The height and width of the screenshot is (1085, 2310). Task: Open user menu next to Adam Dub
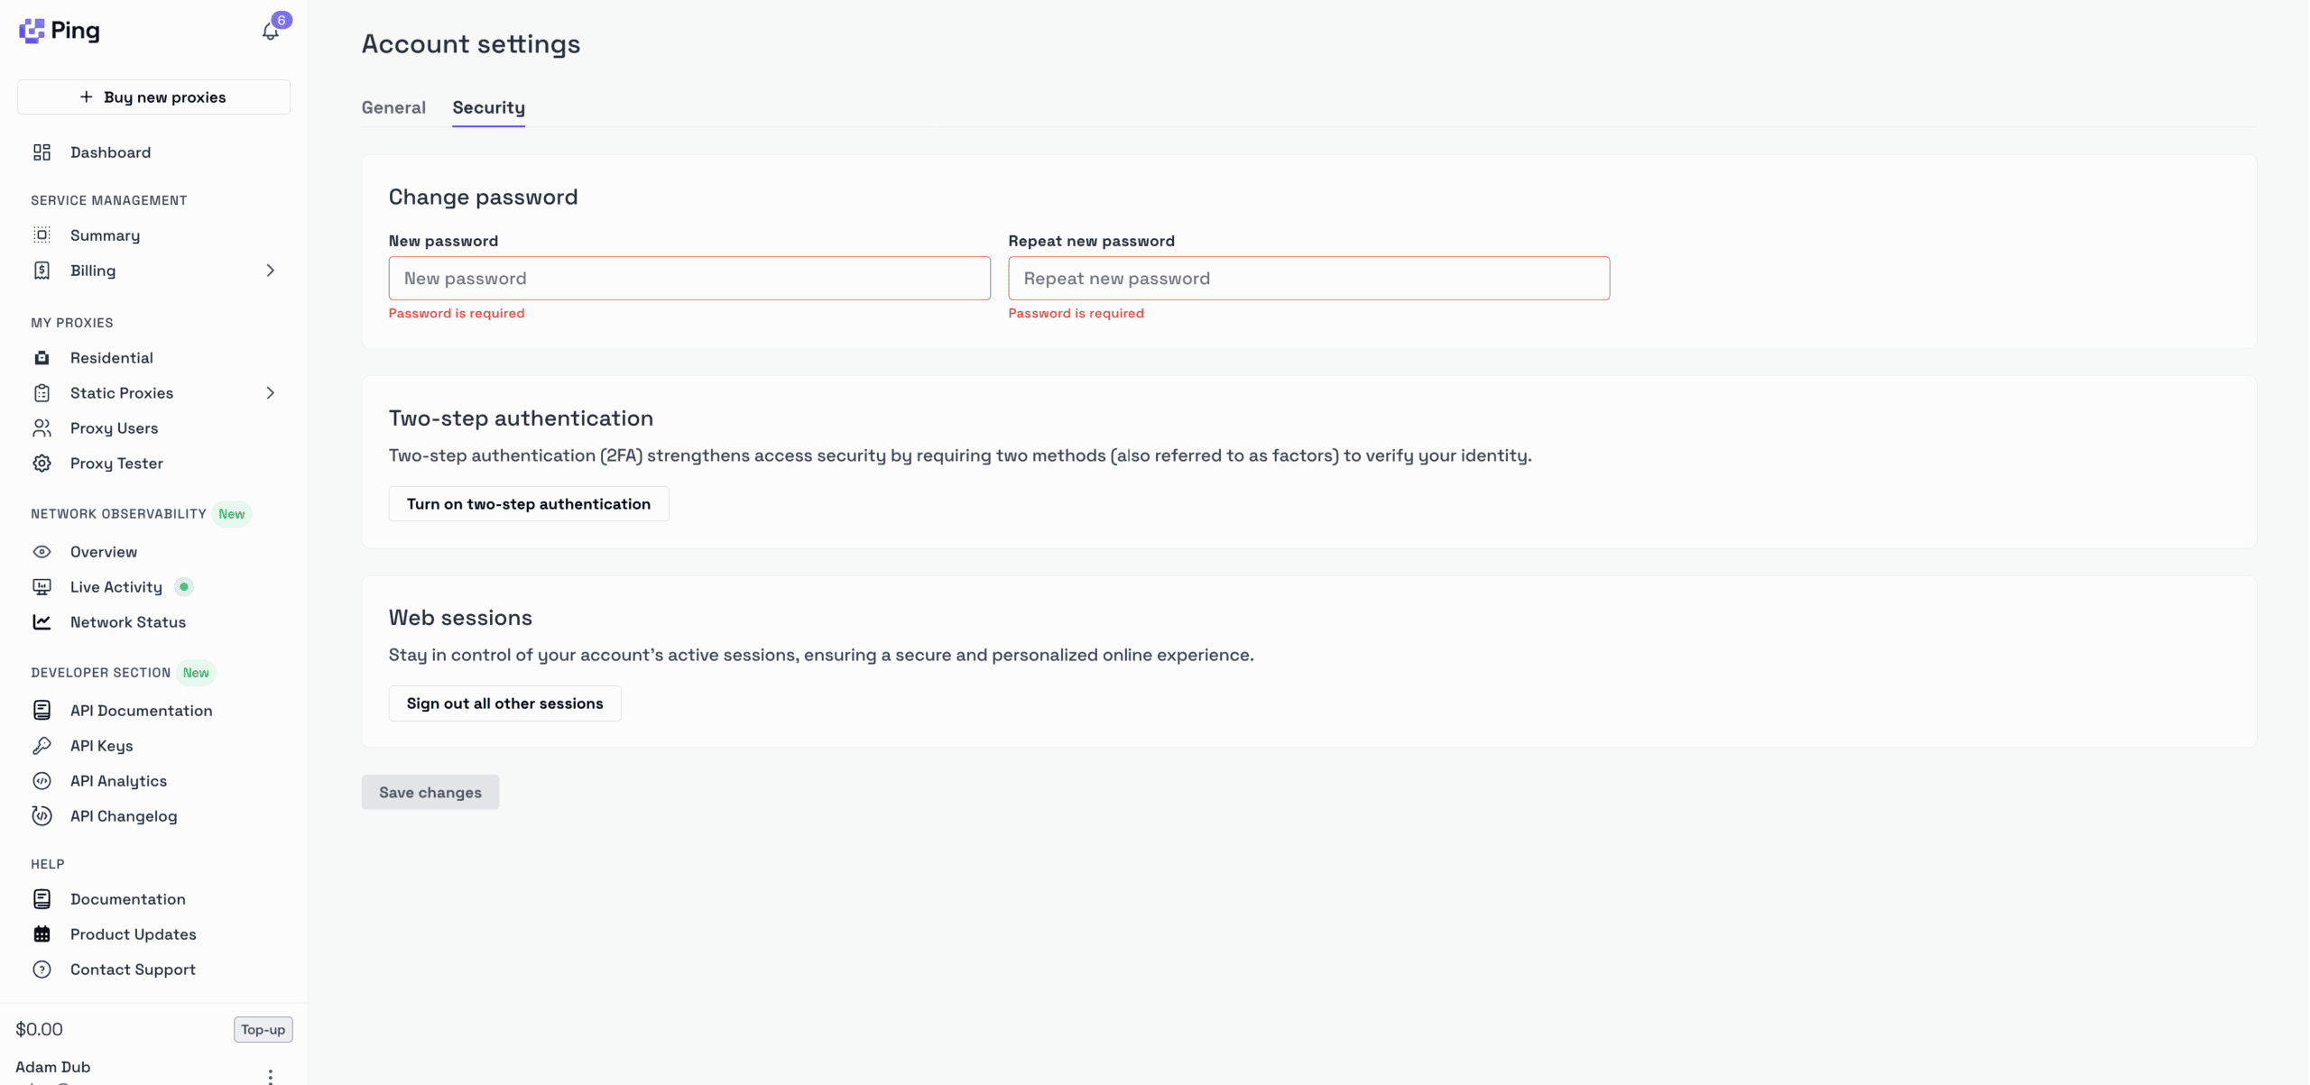[x=270, y=1075]
